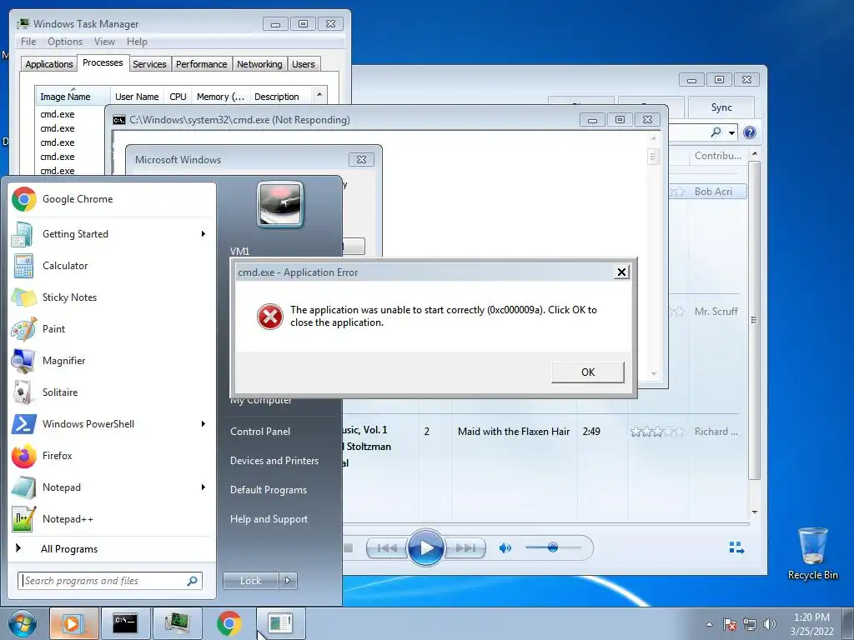854x640 pixels.
Task: Open Calculator from Start menu
Action: 112,266
